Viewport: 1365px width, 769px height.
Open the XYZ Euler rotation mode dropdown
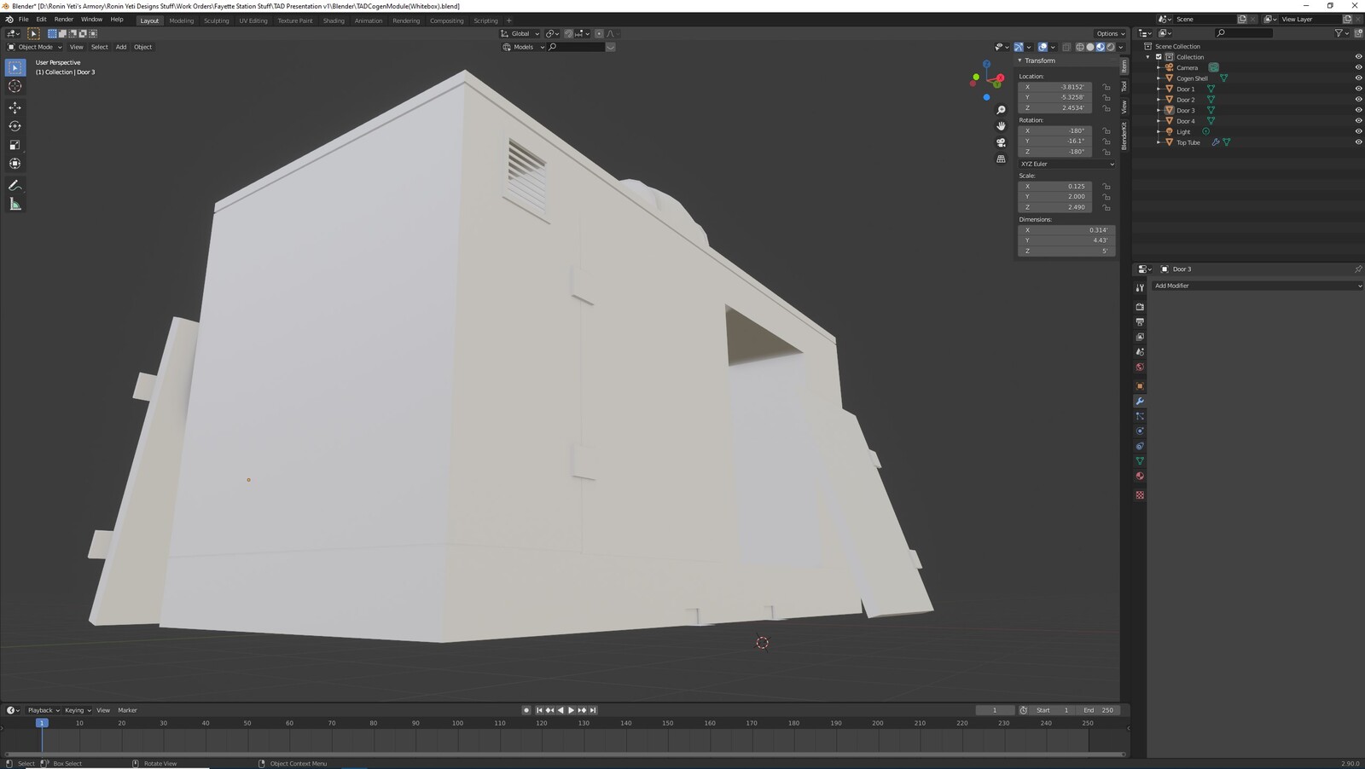point(1066,164)
